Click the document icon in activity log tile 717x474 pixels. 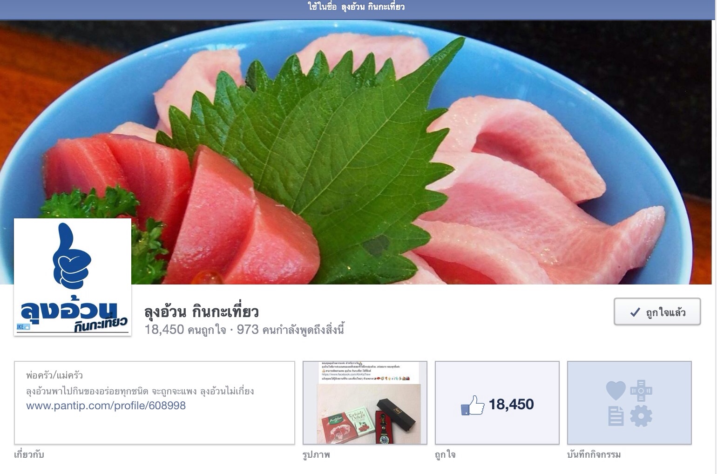616,416
